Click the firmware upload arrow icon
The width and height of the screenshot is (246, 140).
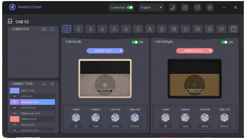(x=185, y=8)
